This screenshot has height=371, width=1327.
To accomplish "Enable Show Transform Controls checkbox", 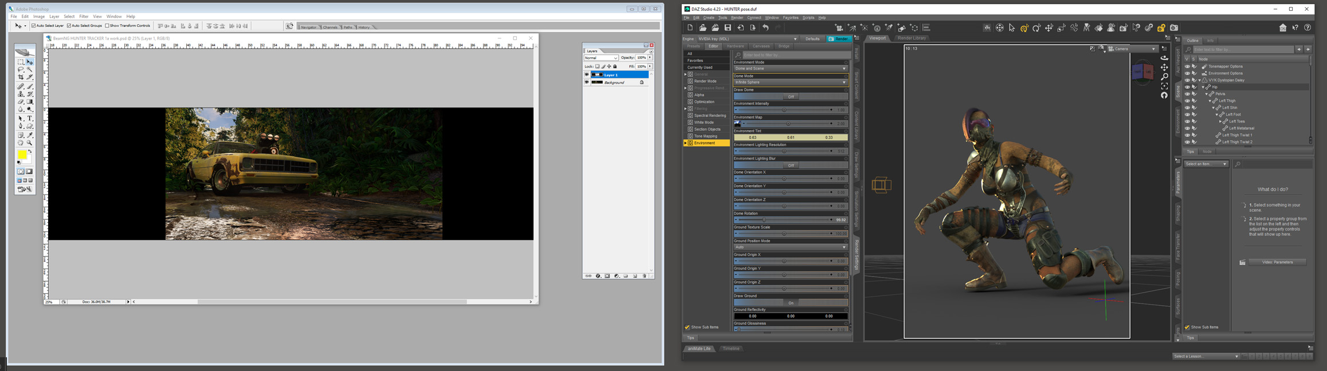I will [107, 26].
